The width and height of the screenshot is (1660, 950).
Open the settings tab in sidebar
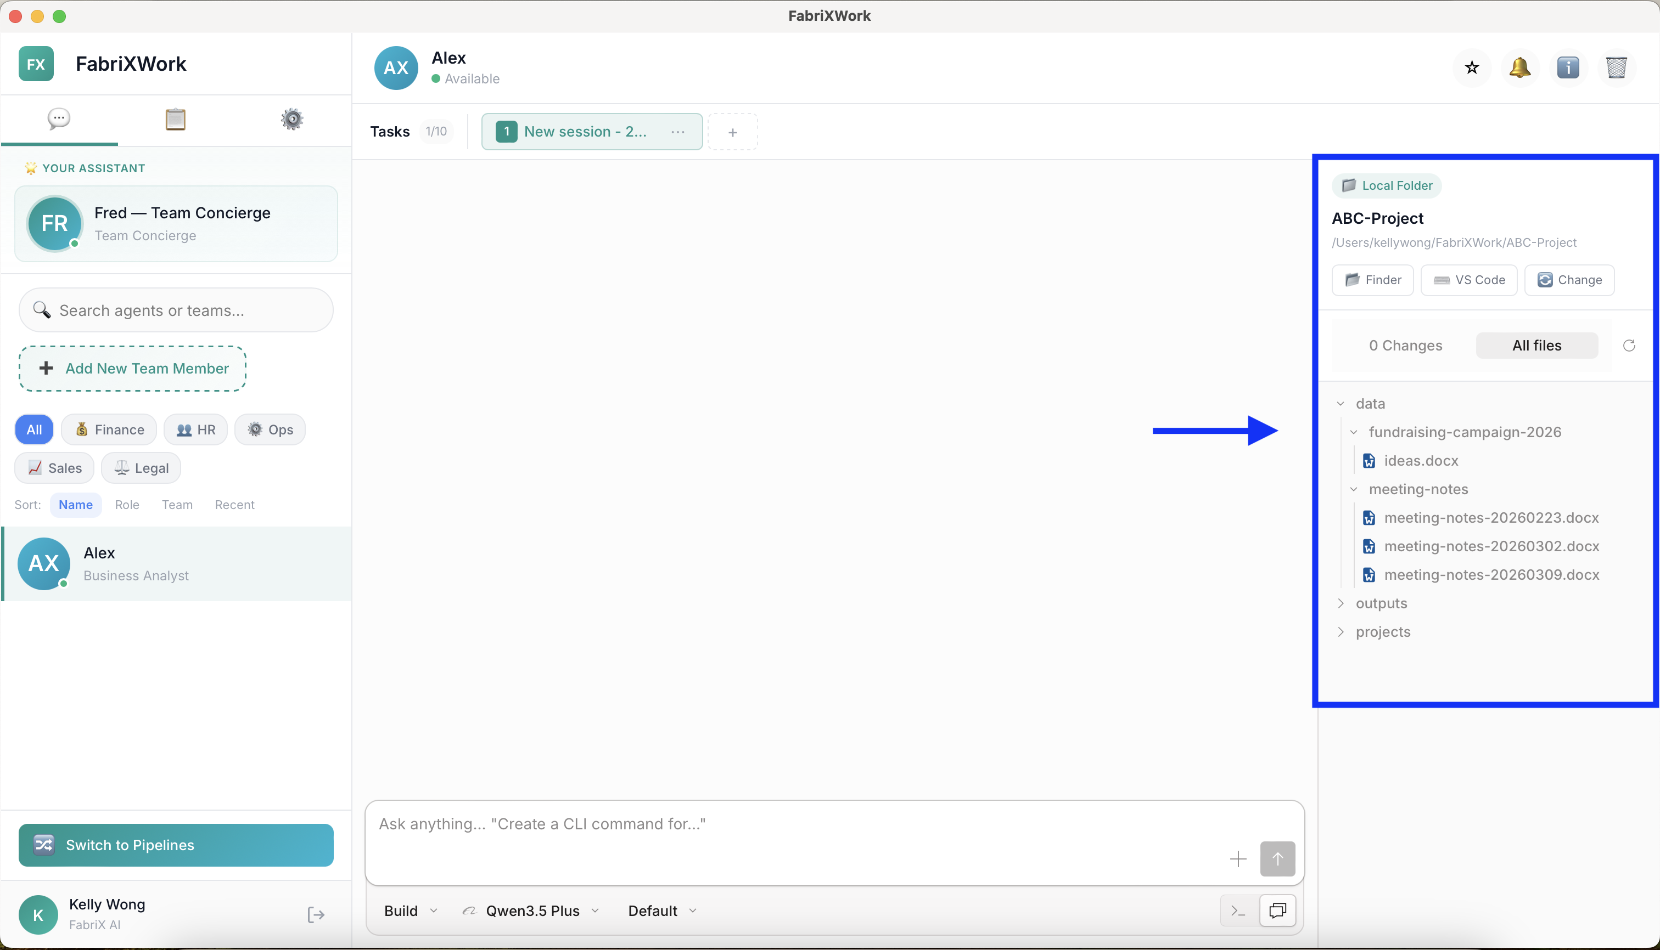[x=292, y=120]
